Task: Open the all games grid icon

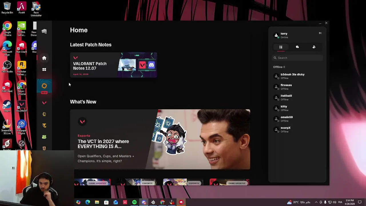Action: (44, 69)
